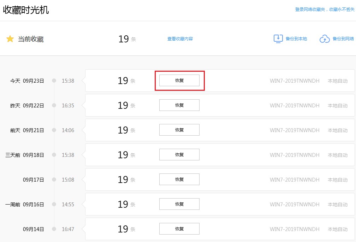This screenshot has height=242, width=356.
Task: Select the timeline dot for 09月16日
Action: [54, 204]
